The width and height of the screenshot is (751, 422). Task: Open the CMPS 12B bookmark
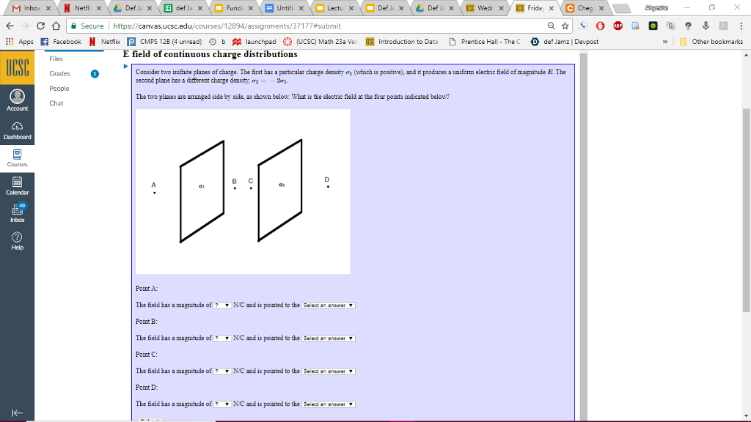165,42
